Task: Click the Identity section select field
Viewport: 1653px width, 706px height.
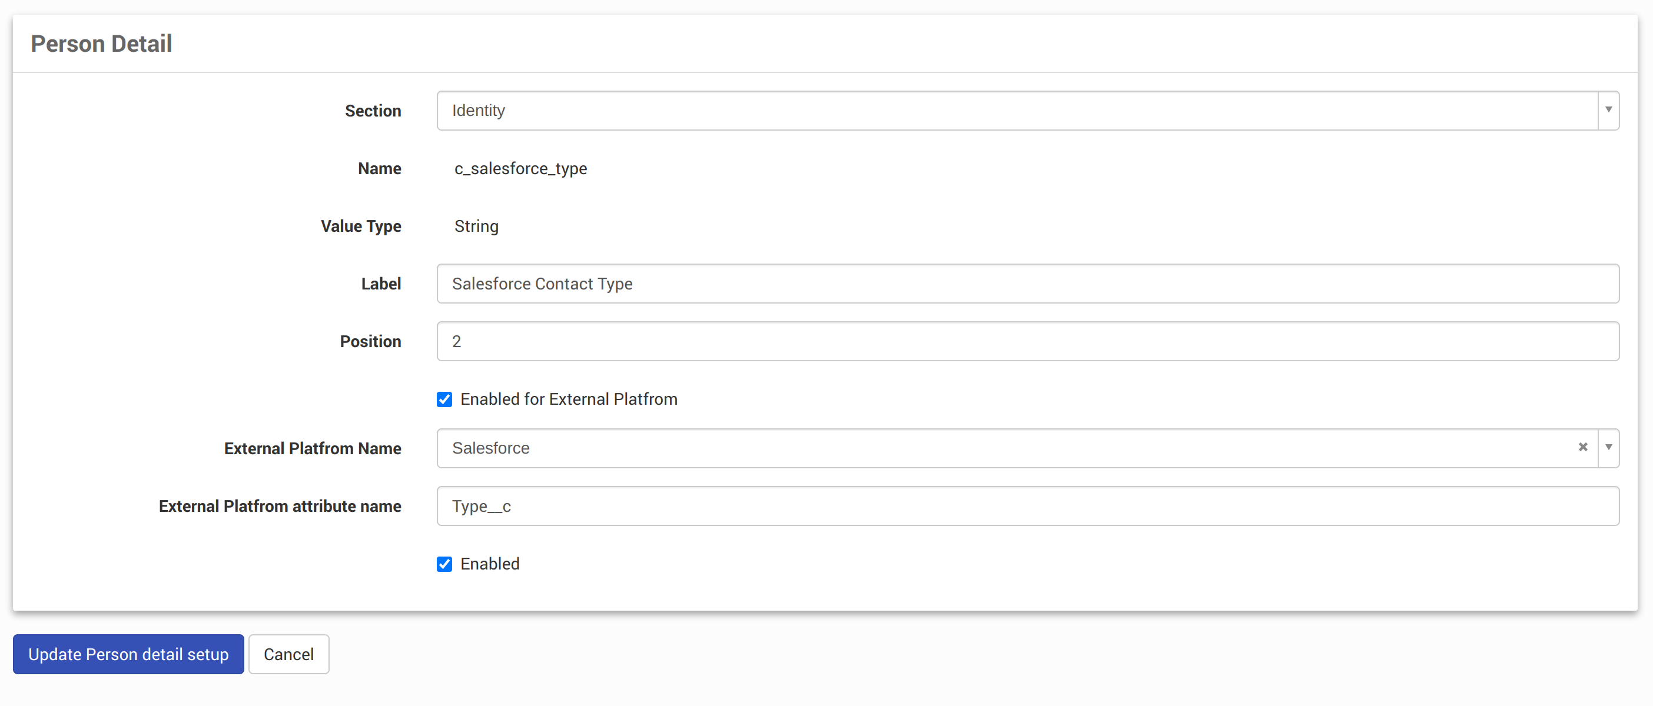Action: point(1017,110)
